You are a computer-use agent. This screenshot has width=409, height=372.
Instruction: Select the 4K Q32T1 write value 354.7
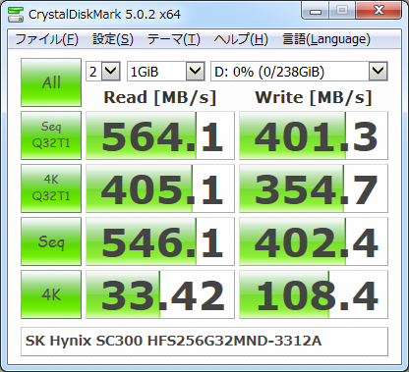(x=314, y=188)
